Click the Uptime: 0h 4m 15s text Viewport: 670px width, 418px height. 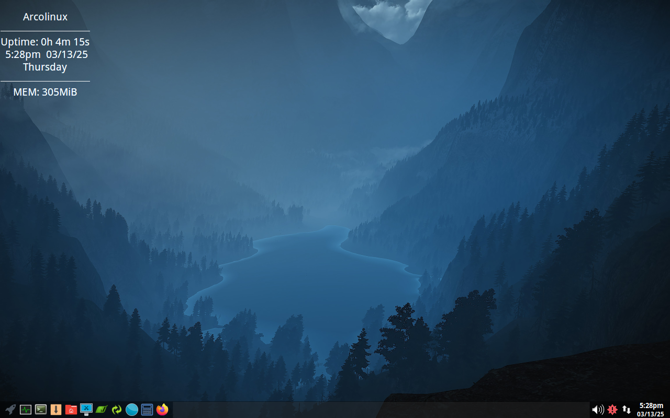click(45, 42)
